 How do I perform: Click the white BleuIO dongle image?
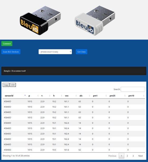coord(95,21)
